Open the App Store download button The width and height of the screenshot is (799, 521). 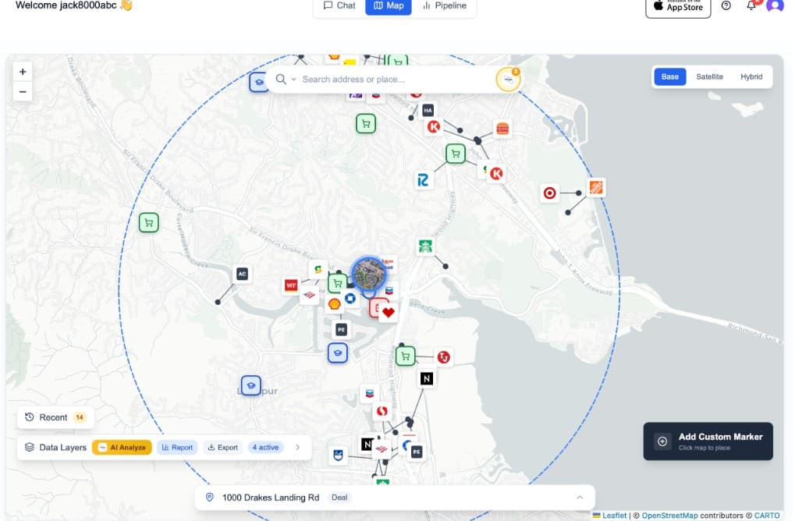tap(678, 6)
